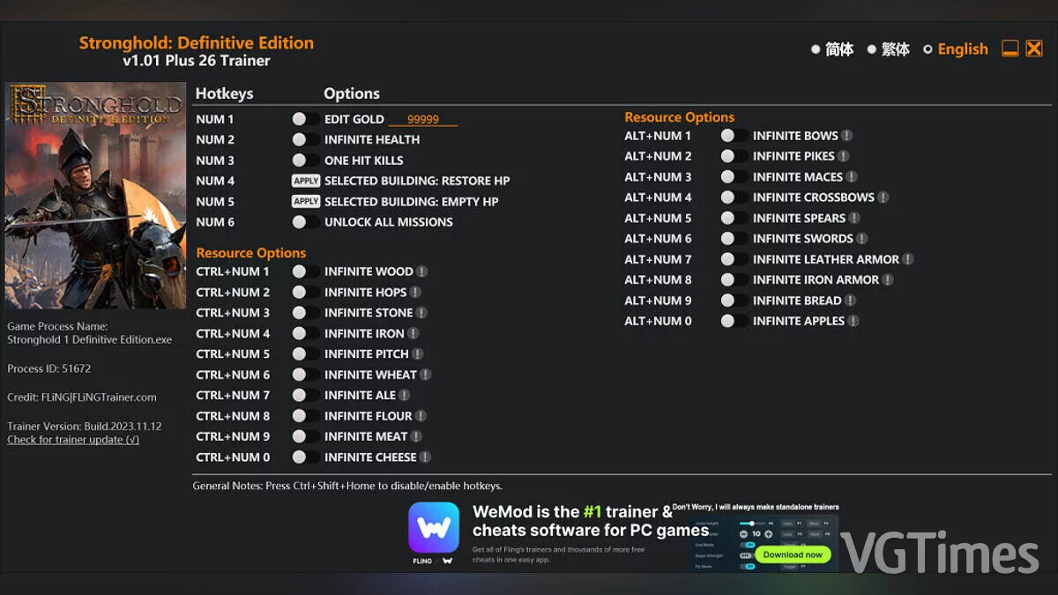The width and height of the screenshot is (1058, 595).
Task: Click the orange minimize-to-mini-mode window icon
Action: [1010, 49]
